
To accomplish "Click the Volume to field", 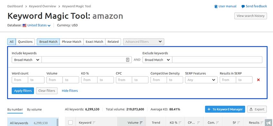I will (71, 80).
